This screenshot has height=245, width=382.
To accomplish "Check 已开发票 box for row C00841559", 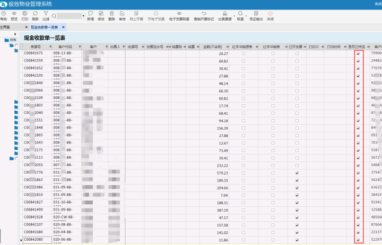I will (x=297, y=61).
